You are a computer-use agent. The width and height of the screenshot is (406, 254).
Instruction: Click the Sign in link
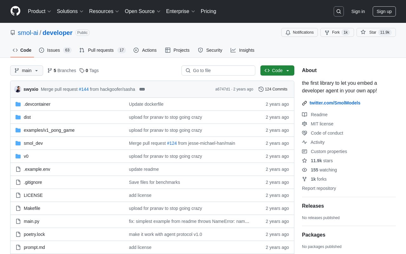[358, 11]
